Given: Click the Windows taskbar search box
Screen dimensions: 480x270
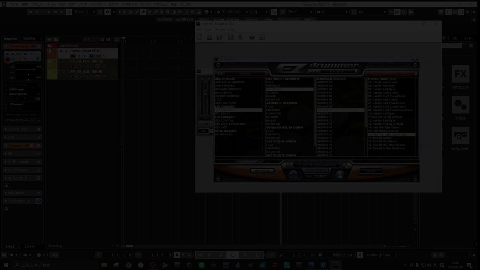Looking at the screenshot, I should 54,265.
